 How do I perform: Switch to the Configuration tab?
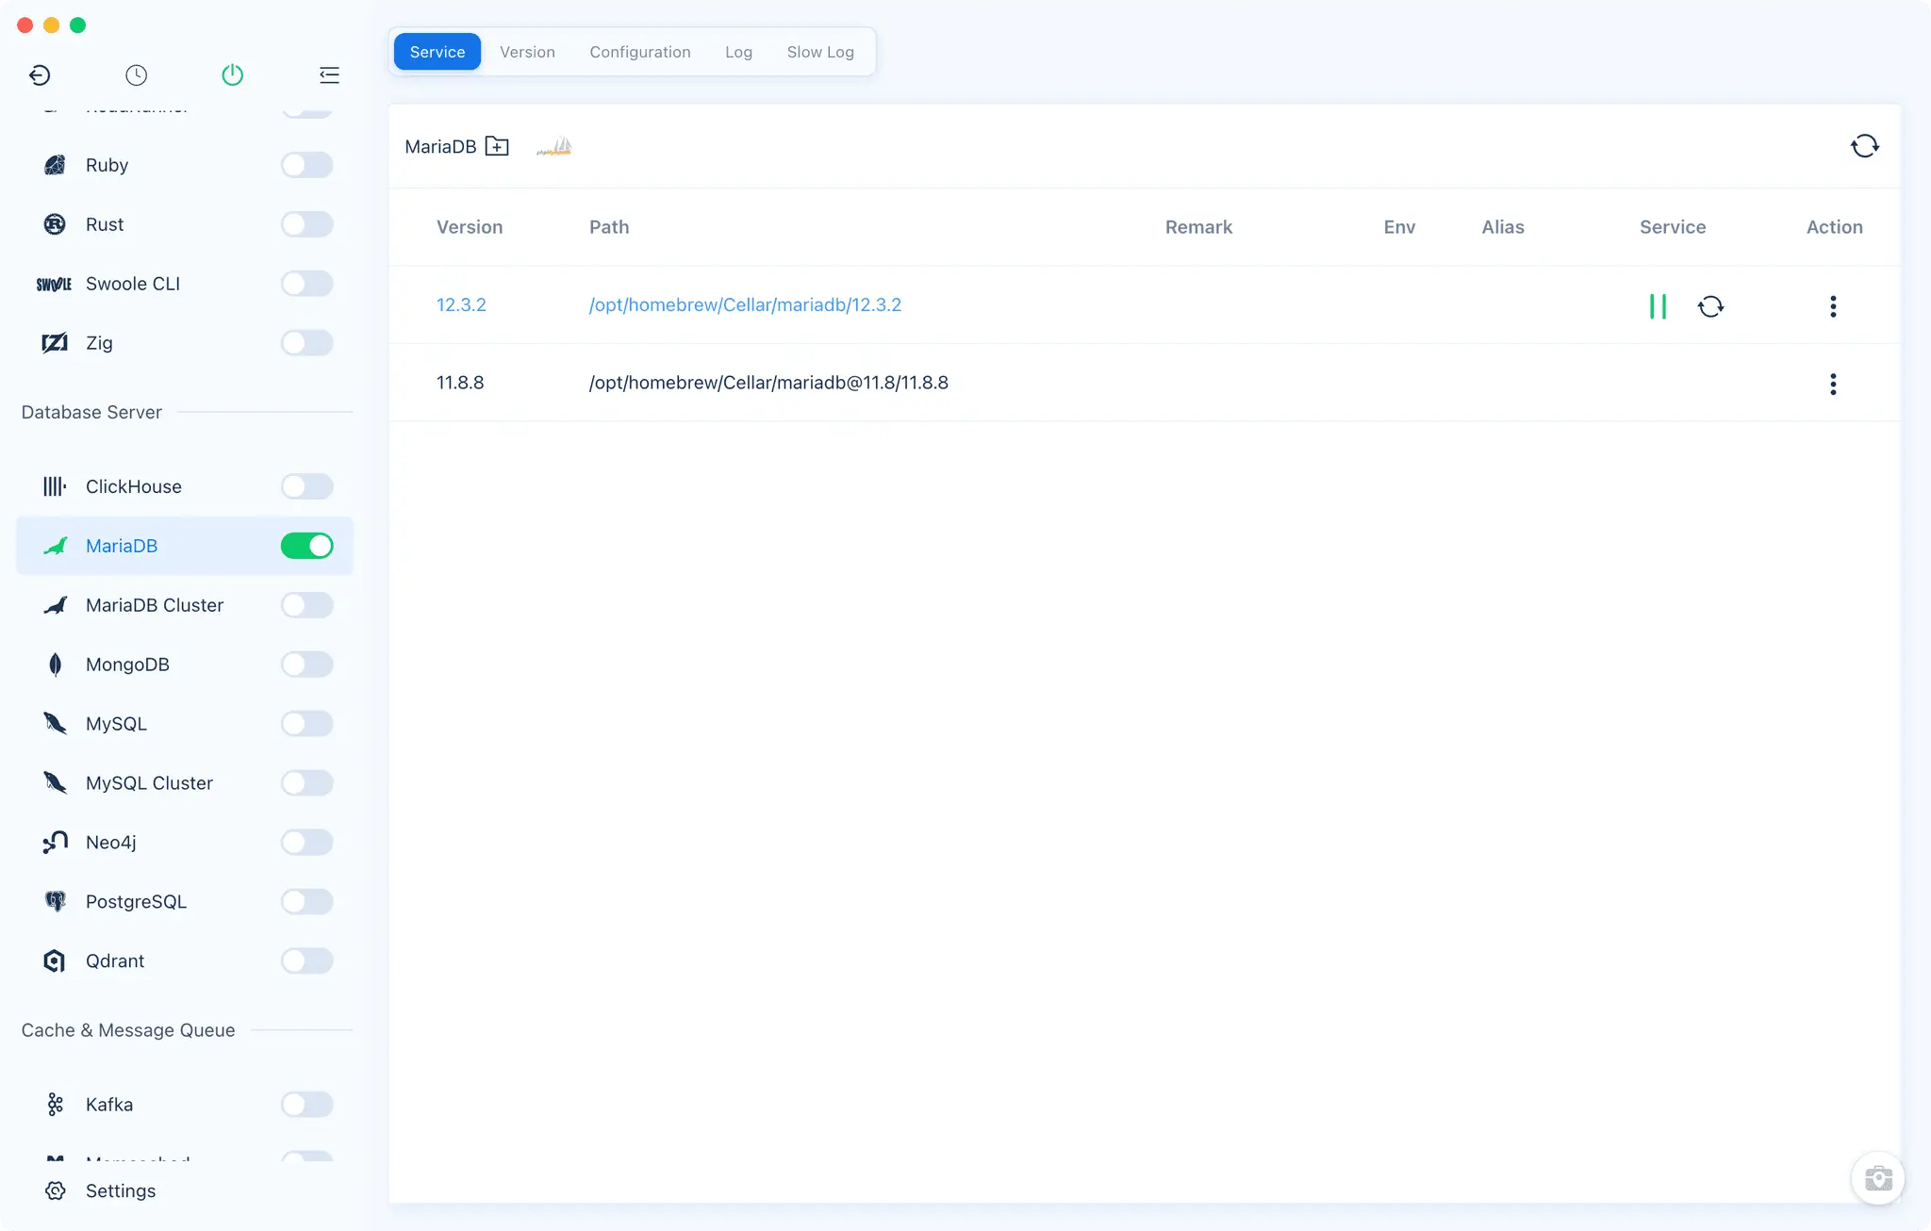pos(640,52)
